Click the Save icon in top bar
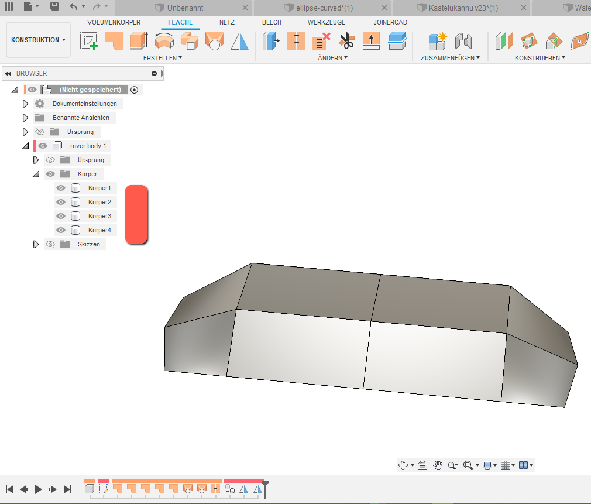Viewport: 591px width, 504px height. click(x=54, y=6)
